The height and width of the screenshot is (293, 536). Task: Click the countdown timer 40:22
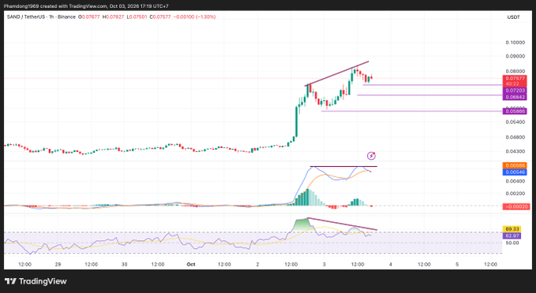tap(512, 84)
